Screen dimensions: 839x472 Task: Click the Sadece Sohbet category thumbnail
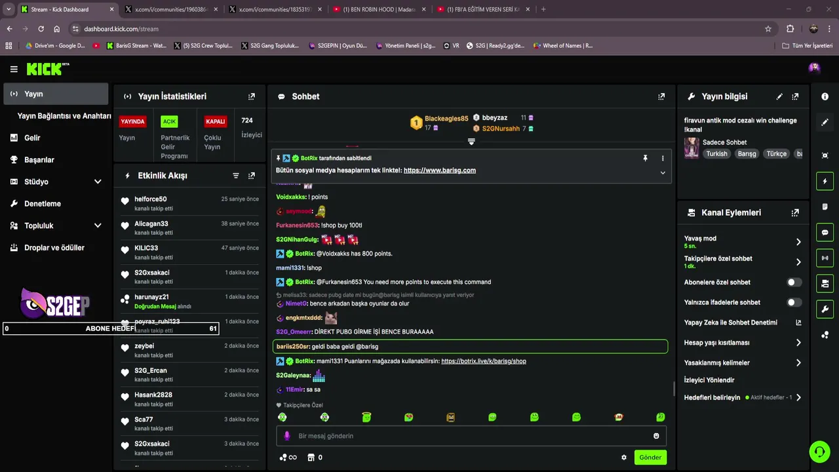[692, 148]
